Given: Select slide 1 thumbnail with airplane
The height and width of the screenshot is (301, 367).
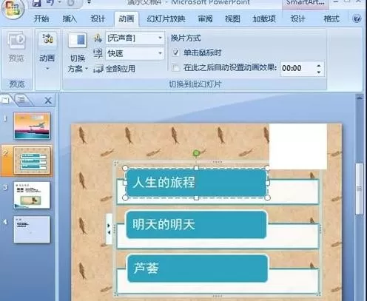Looking at the screenshot, I should pos(32,126).
